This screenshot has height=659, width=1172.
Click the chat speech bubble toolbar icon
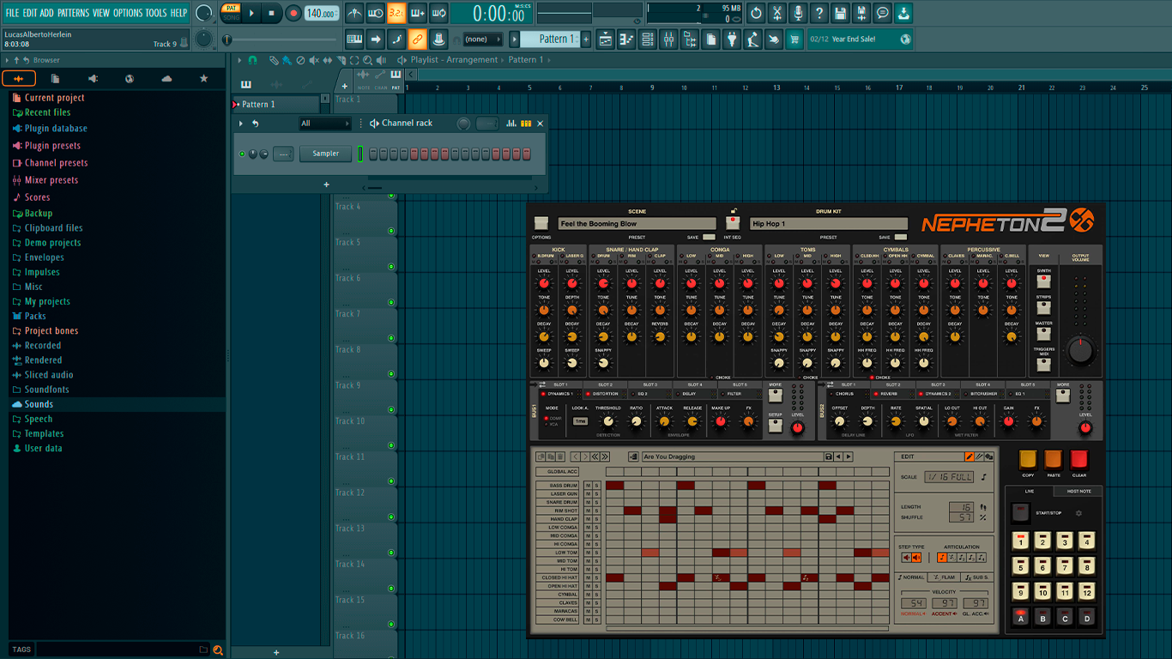click(882, 13)
